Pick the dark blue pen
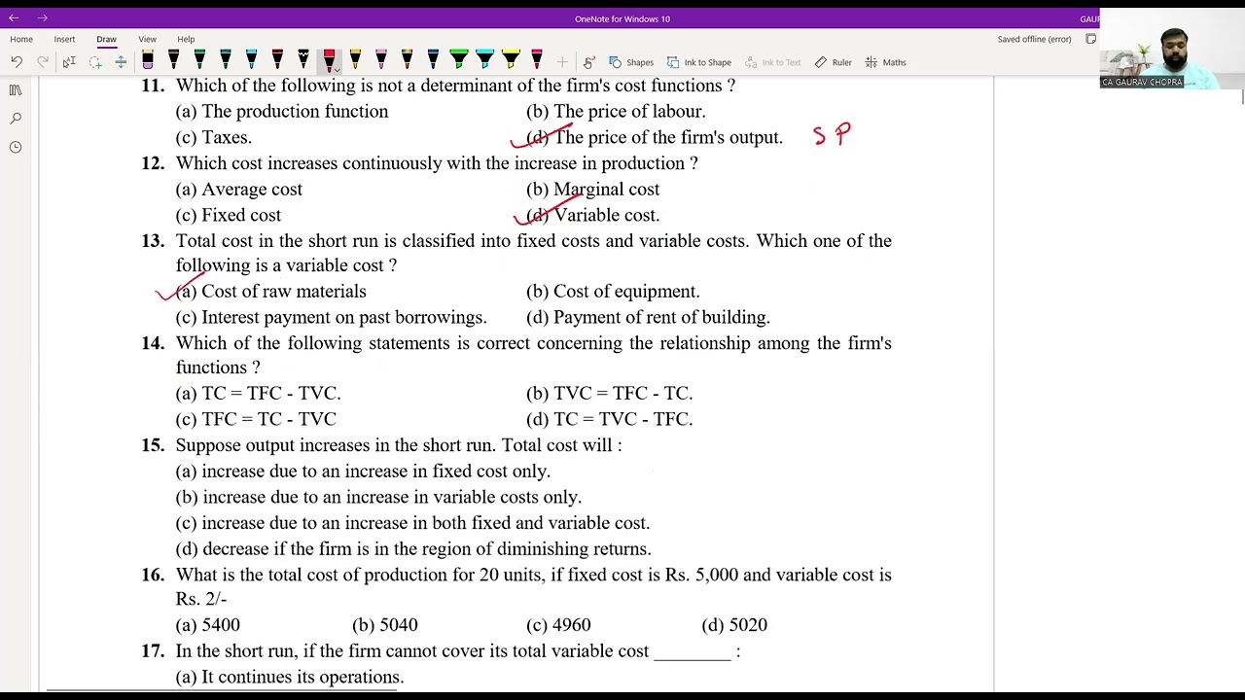The width and height of the screenshot is (1245, 700). 433,61
